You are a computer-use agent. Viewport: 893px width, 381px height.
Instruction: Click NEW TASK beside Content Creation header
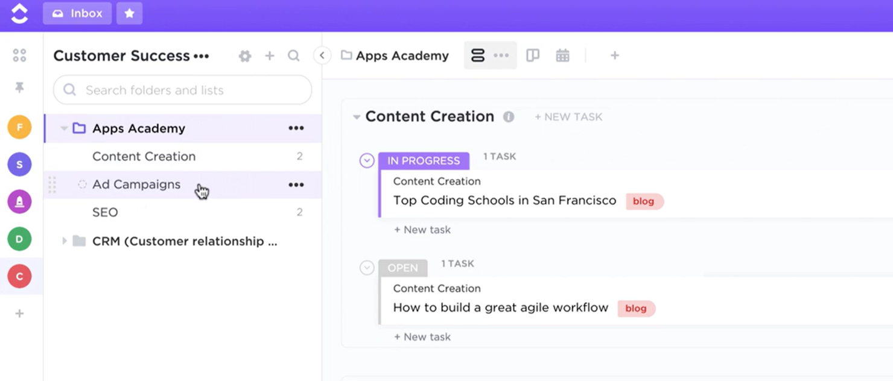click(568, 117)
